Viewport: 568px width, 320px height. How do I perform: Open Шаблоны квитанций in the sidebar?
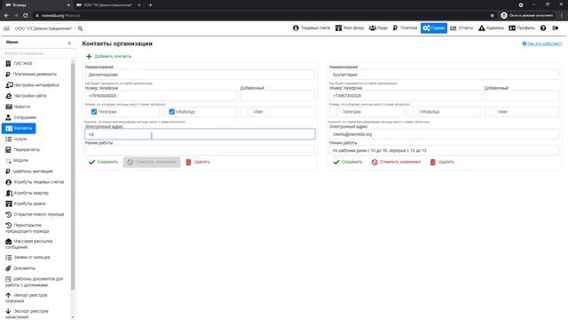point(29,172)
